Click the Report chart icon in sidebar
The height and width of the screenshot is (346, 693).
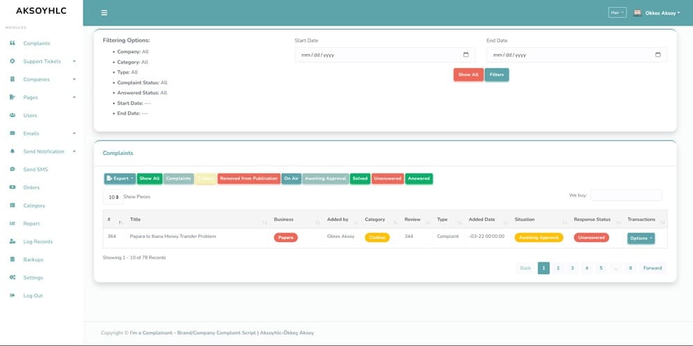tap(12, 224)
